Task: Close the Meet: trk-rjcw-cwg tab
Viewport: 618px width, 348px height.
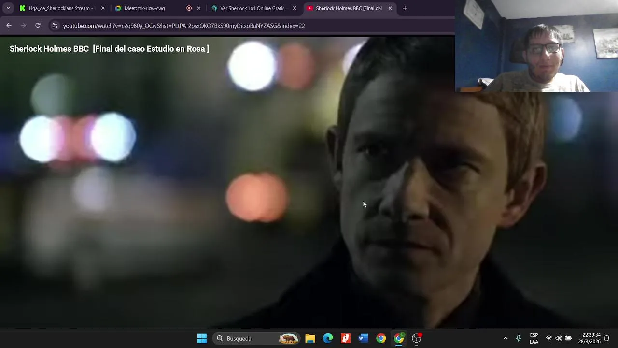Action: (x=198, y=8)
